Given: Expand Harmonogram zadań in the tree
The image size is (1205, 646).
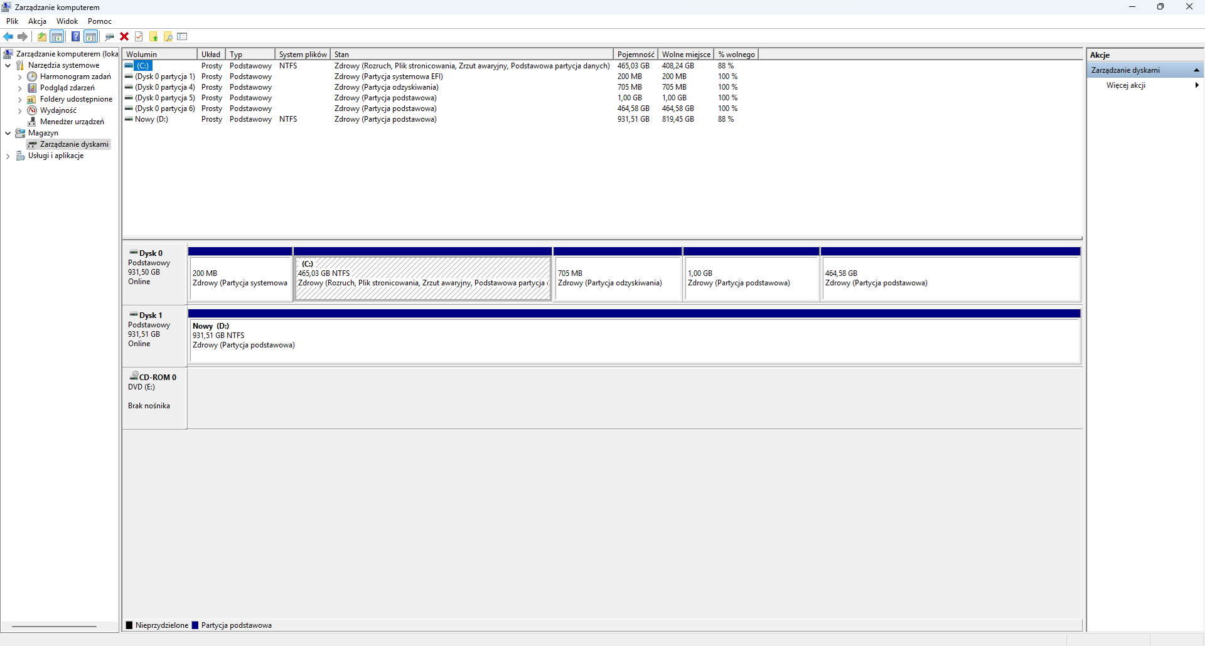Looking at the screenshot, I should (x=19, y=77).
